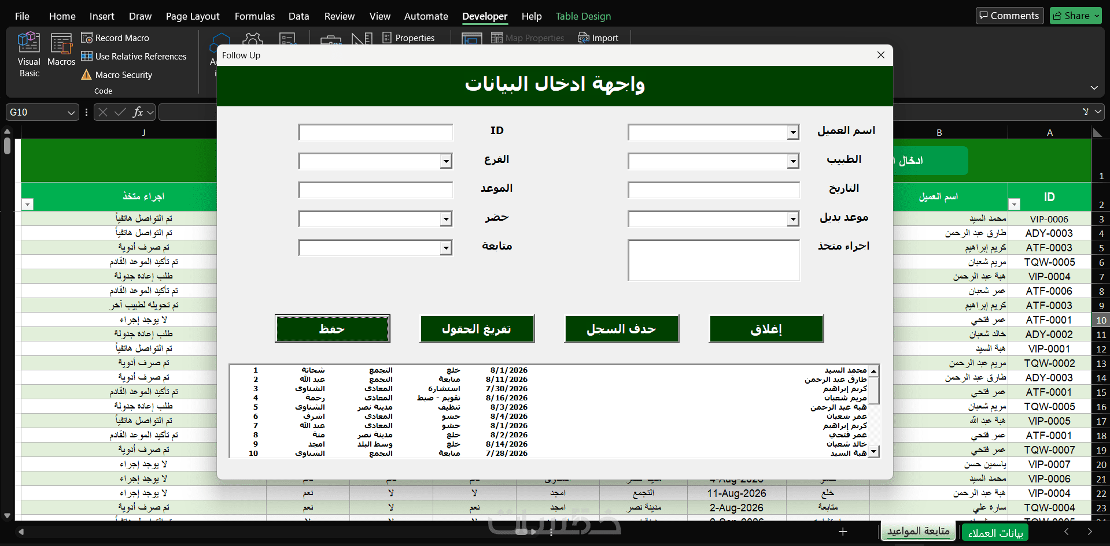
Task: Click the formula bar cancel X icon
Action: coord(103,112)
